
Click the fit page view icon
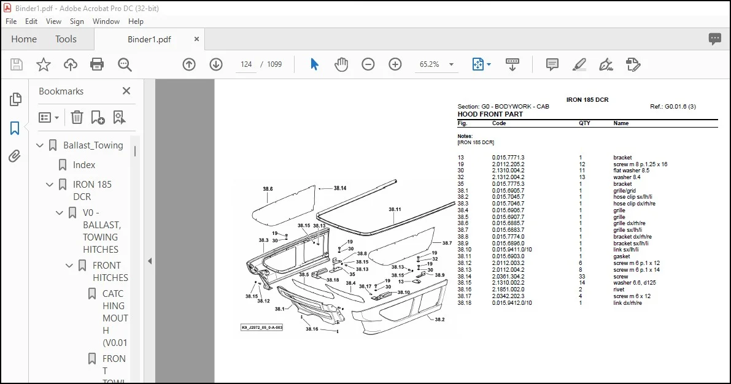478,64
